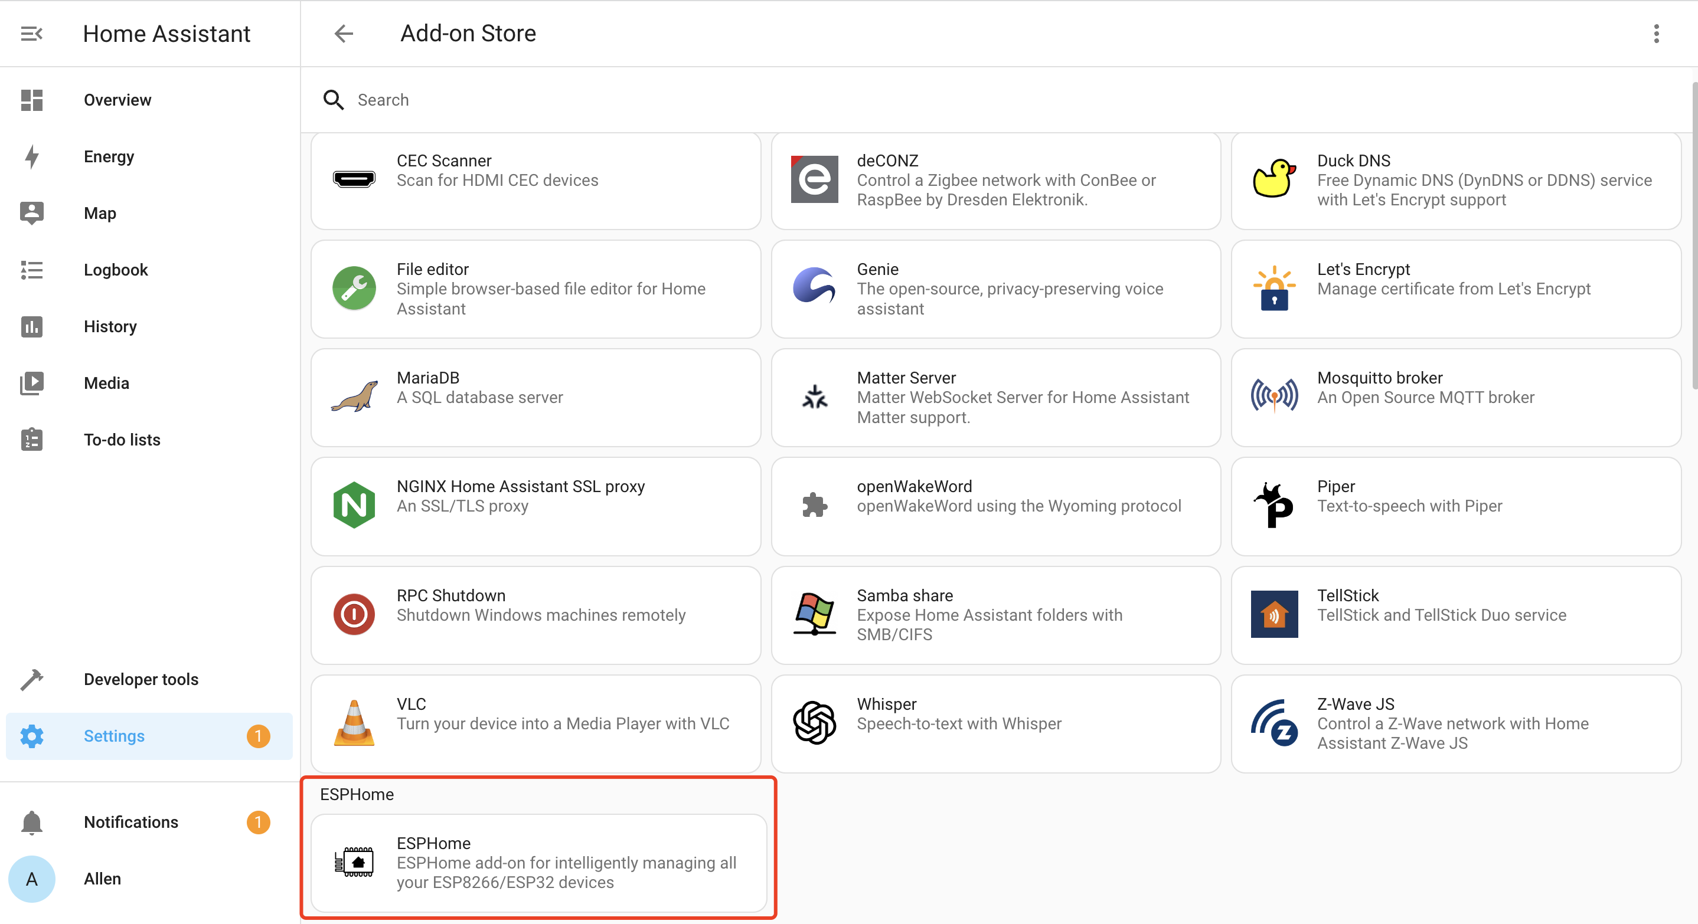Click the Genie logo icon
Screen dimensions: 1698x924
[814, 285]
